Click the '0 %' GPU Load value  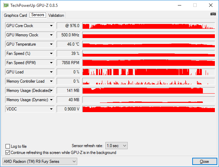pyautogui.click(x=69, y=72)
